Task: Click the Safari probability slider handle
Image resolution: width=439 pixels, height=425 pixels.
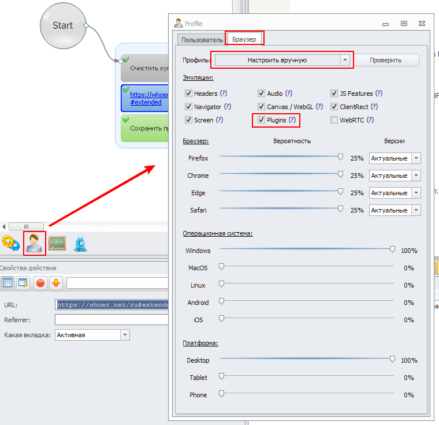Action: [x=340, y=209]
